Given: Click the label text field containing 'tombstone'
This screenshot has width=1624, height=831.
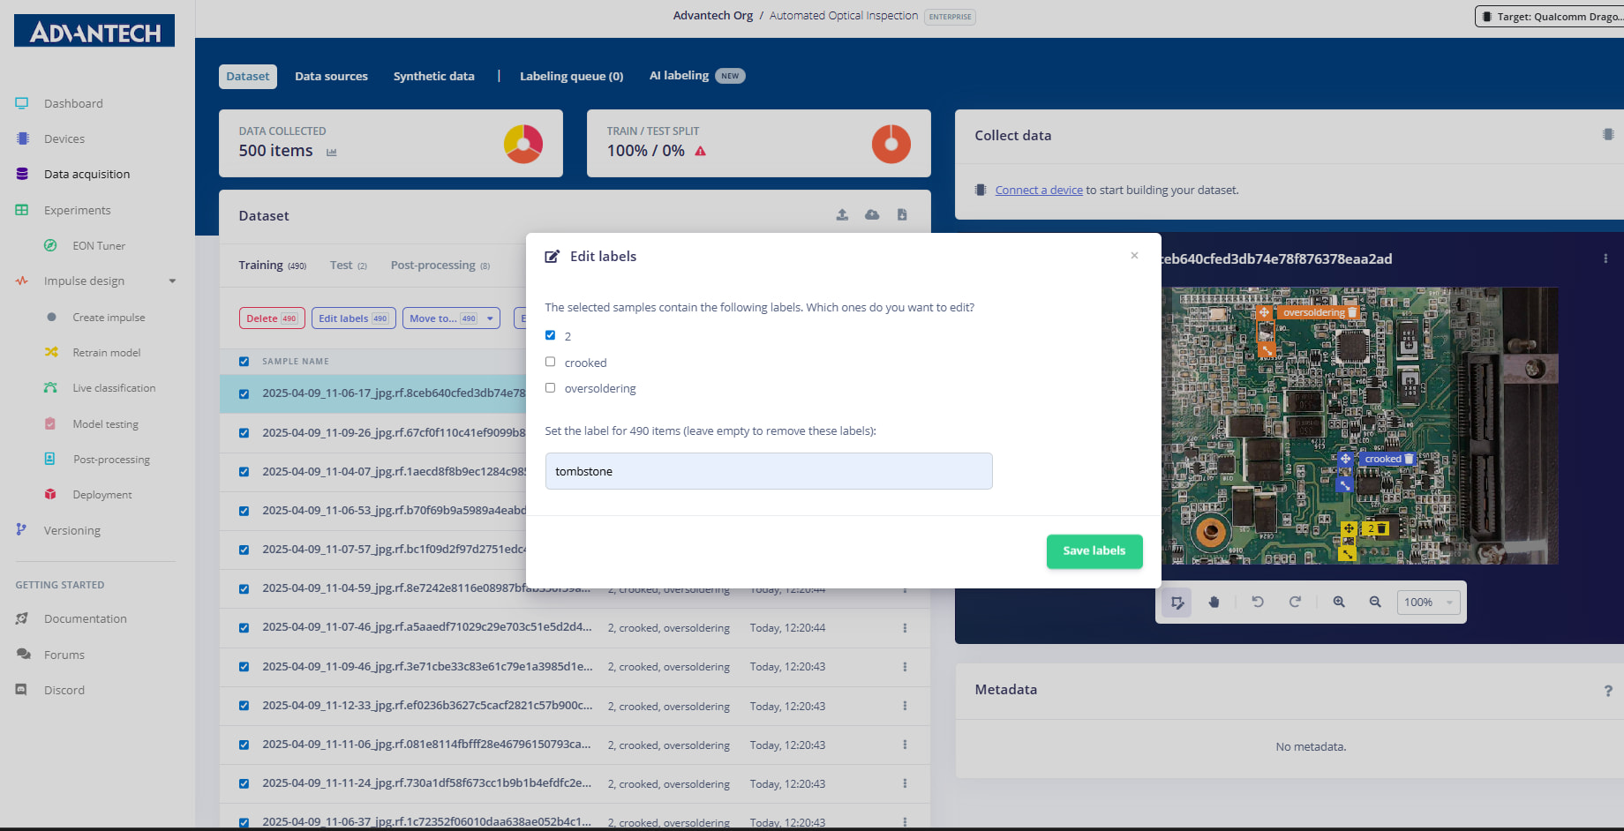Looking at the screenshot, I should pos(769,471).
